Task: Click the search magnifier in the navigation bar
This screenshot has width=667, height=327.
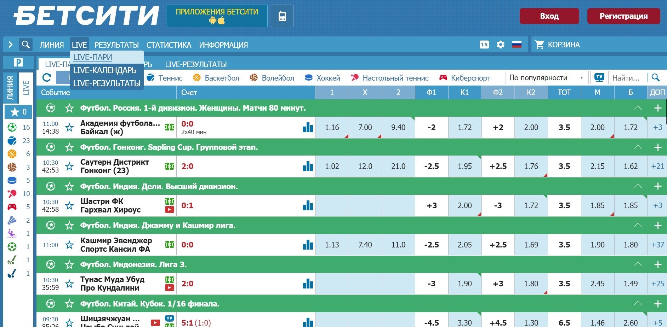Action: 25,45
